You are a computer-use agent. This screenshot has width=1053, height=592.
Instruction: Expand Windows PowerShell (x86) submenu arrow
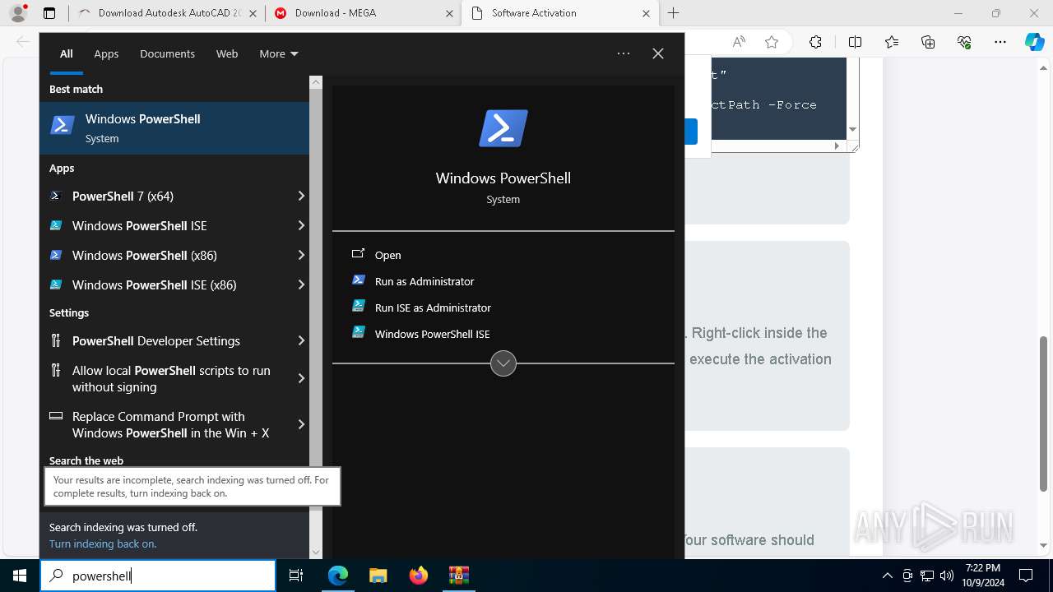click(x=301, y=255)
